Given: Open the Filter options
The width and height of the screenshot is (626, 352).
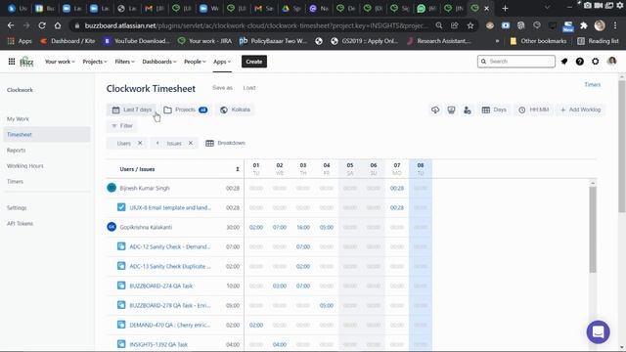Looking at the screenshot, I should pyautogui.click(x=122, y=126).
